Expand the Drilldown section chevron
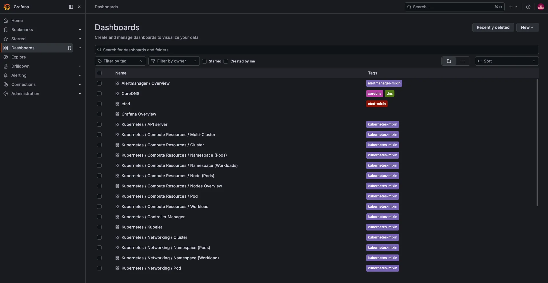Image resolution: width=548 pixels, height=283 pixels. coord(80,66)
